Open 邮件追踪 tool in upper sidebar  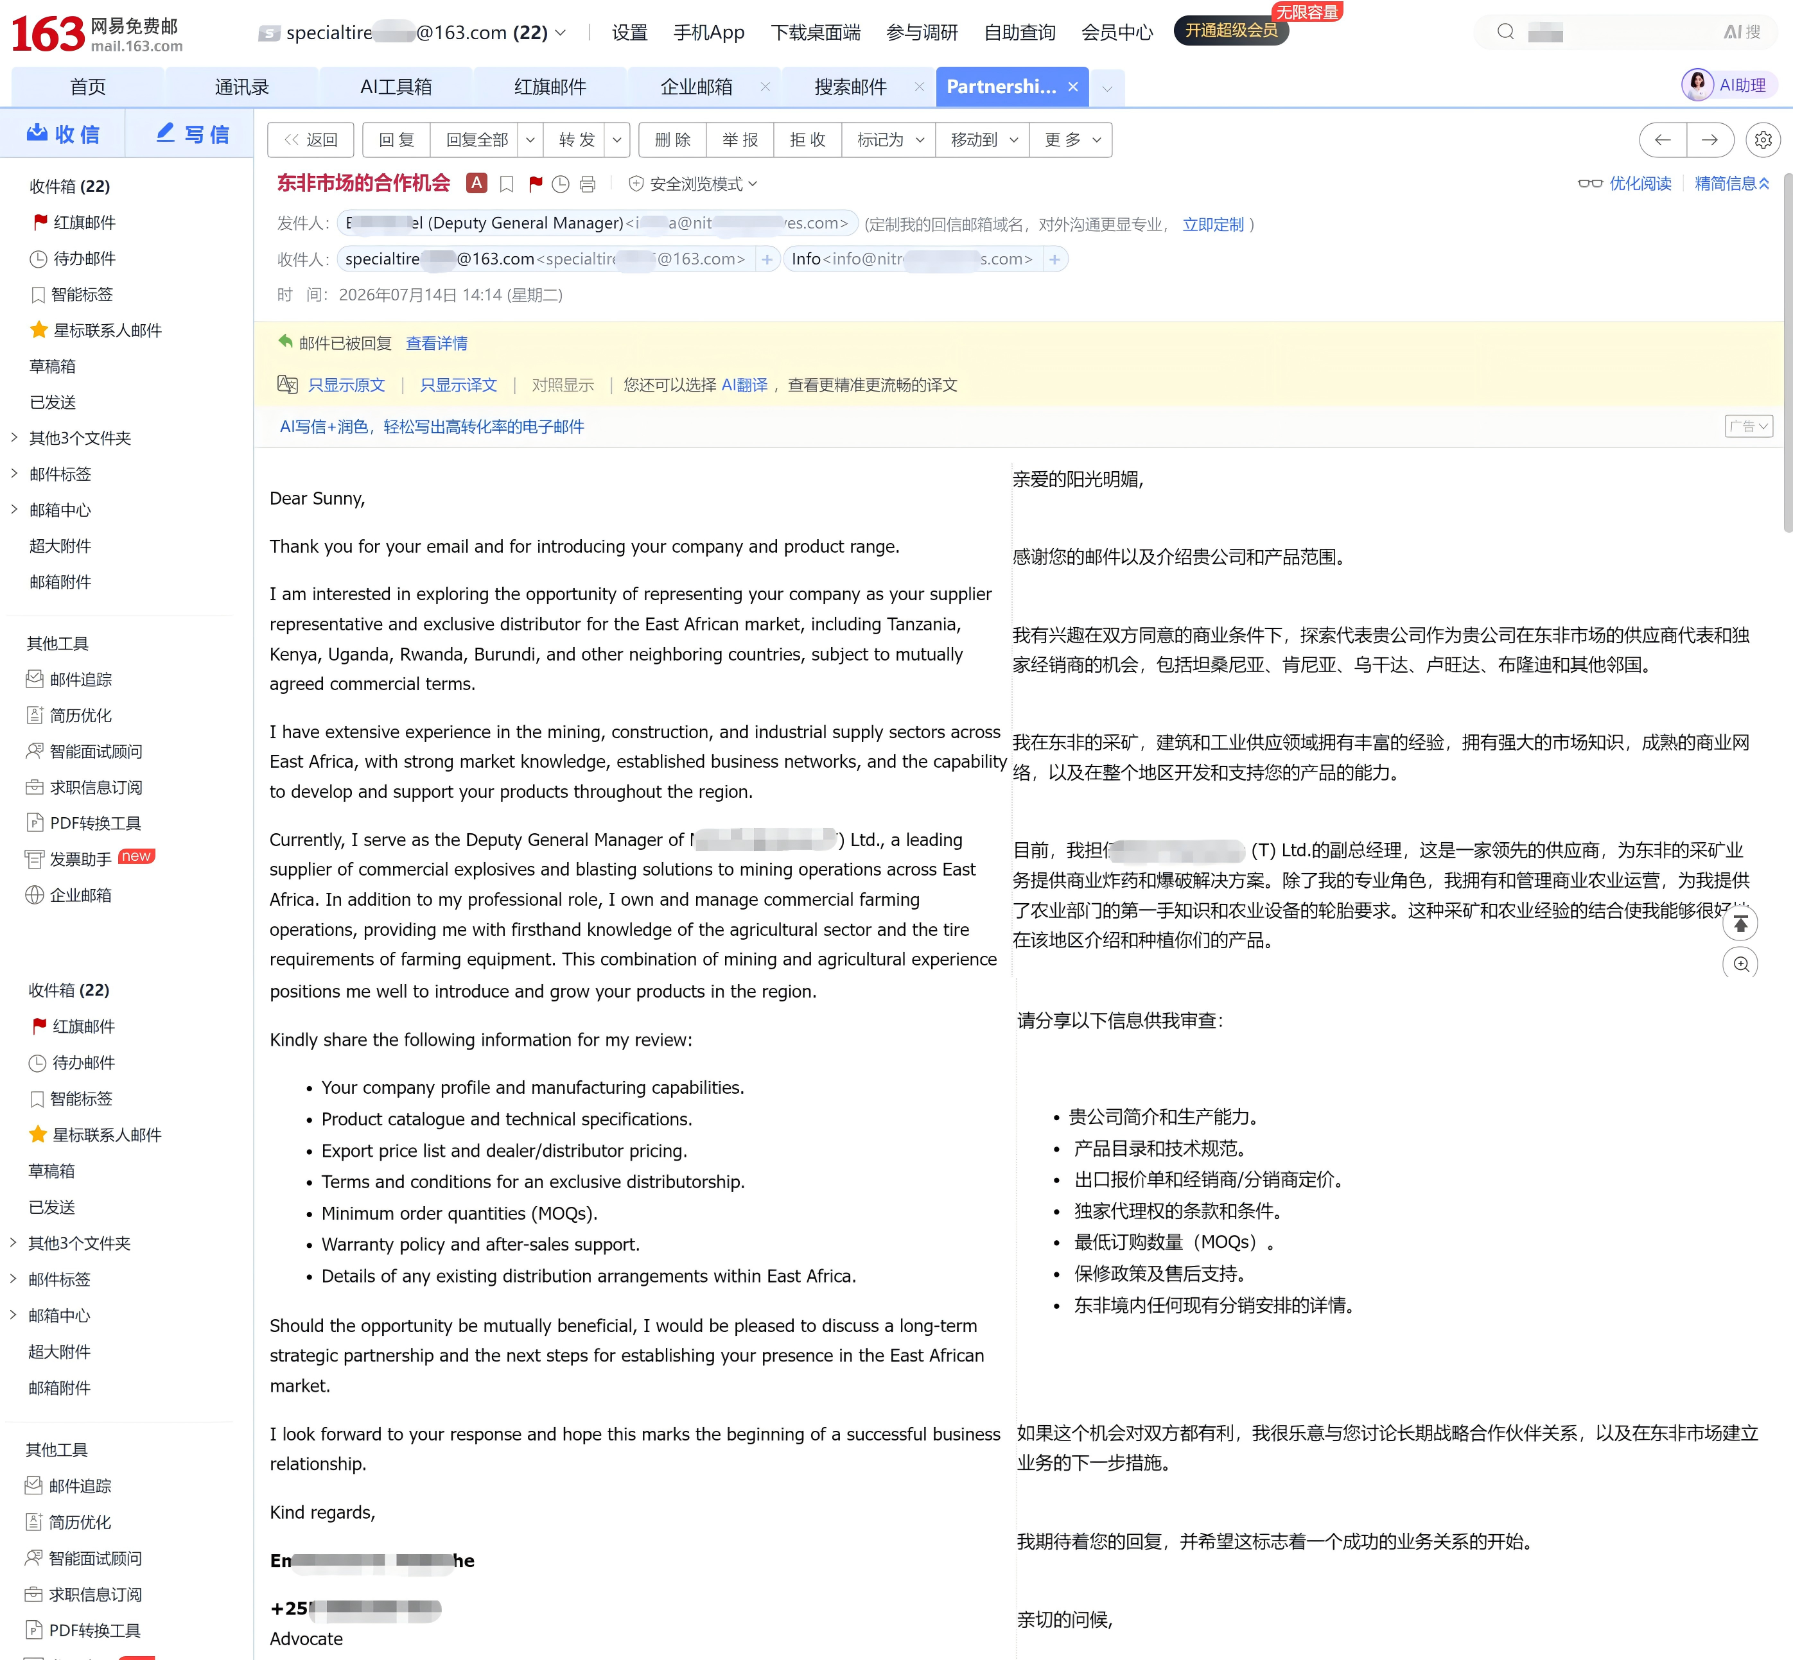pyautogui.click(x=69, y=679)
